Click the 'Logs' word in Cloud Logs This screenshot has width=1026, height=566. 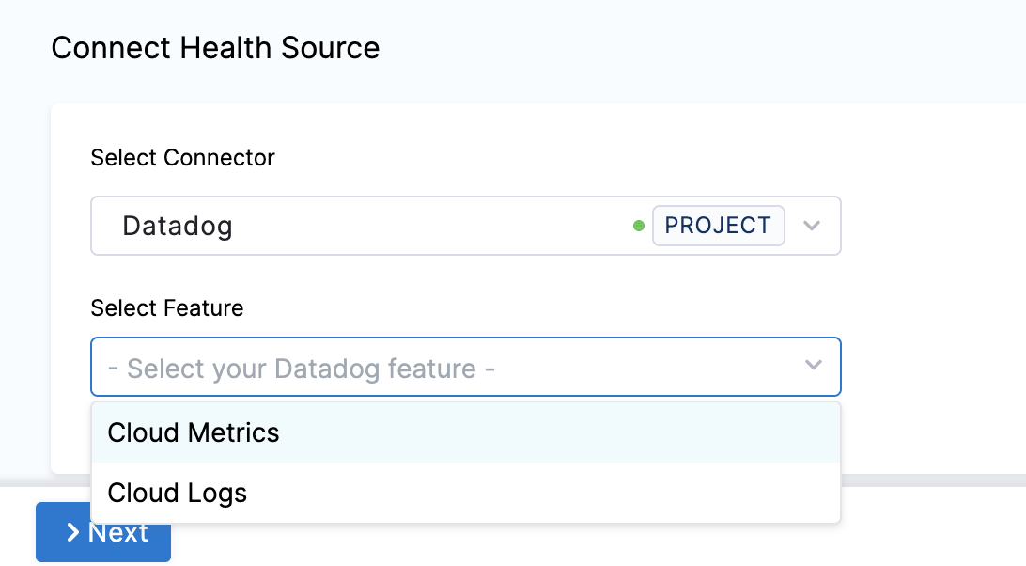coord(216,493)
